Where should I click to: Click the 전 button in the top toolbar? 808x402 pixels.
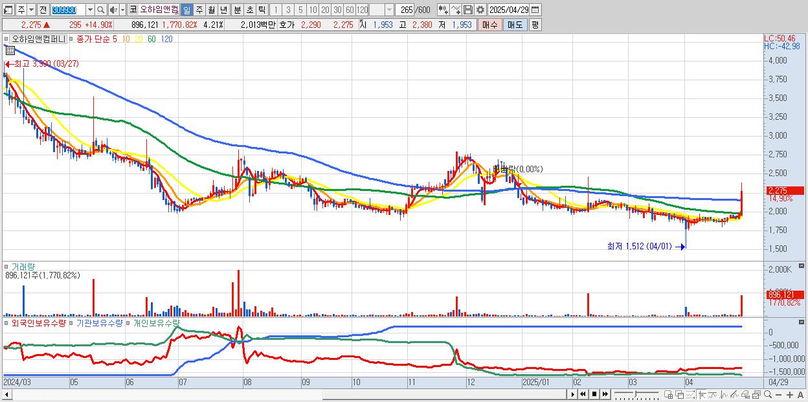click(x=43, y=10)
